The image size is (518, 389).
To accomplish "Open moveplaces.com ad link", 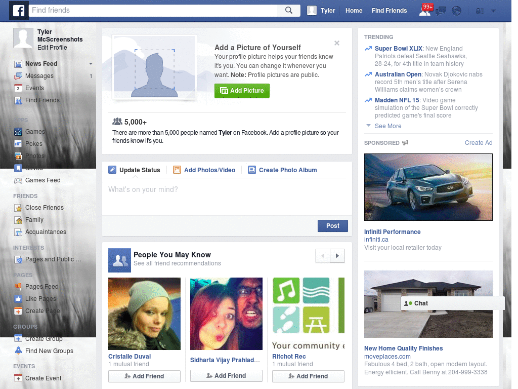I will (x=387, y=357).
